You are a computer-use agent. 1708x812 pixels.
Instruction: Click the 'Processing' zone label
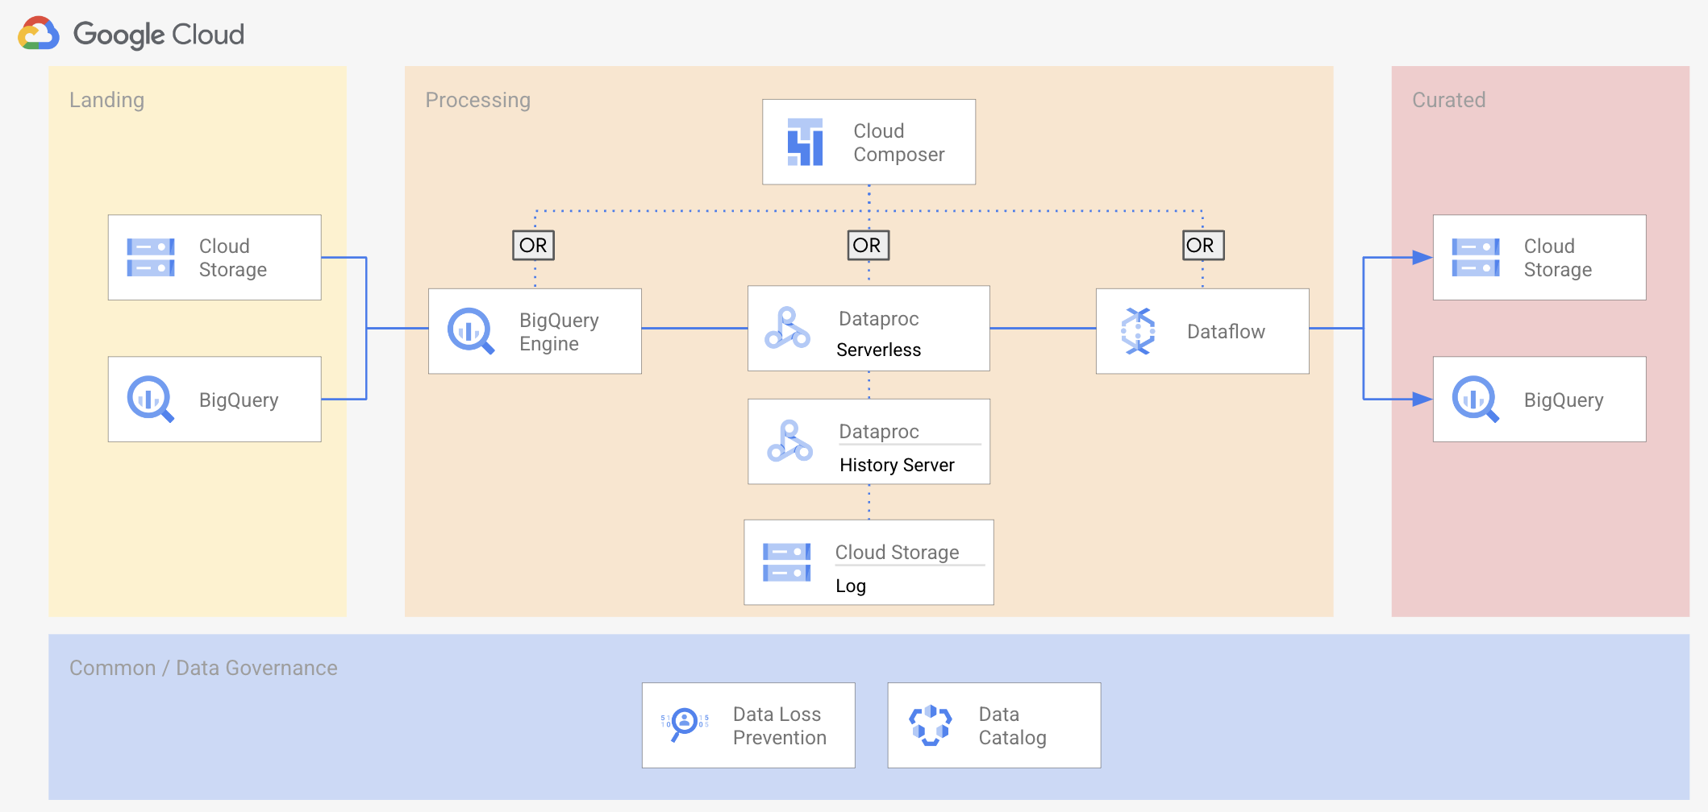point(478,100)
